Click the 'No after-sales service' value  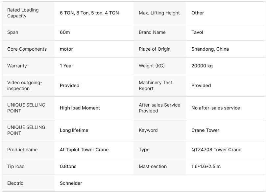[x=216, y=108]
